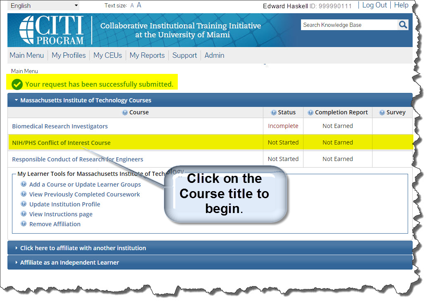Click Not Earned for Responsible Conduct course

[x=337, y=159]
